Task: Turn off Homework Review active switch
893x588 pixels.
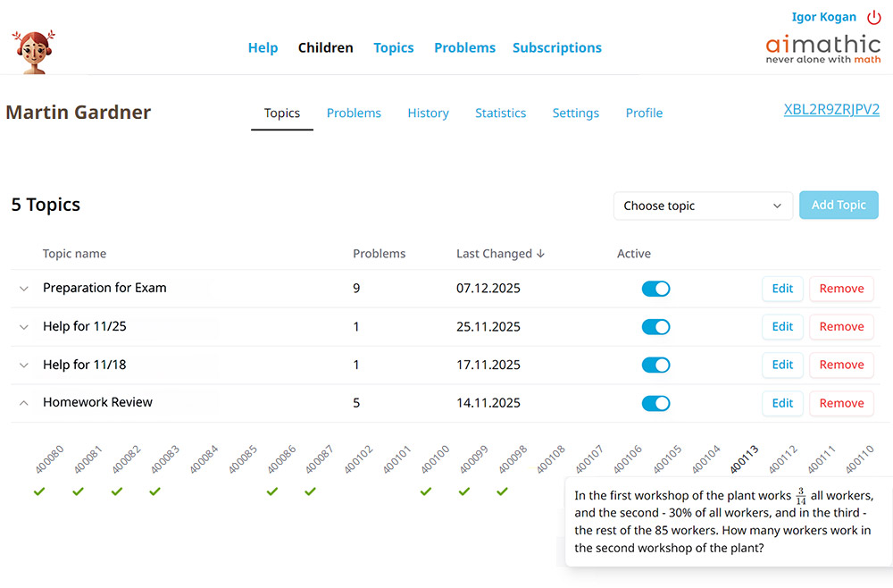Action: tap(655, 403)
